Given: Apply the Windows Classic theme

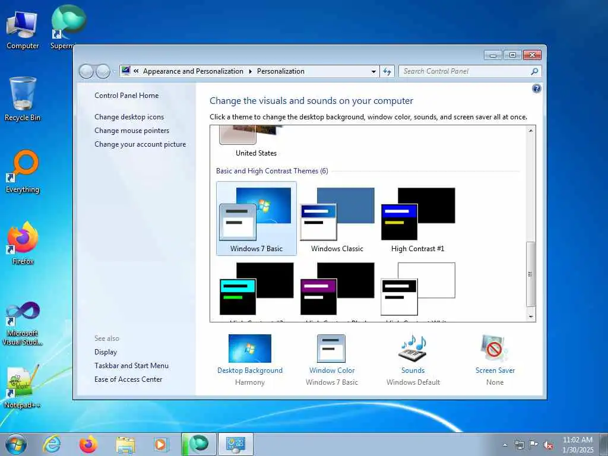Looking at the screenshot, I should (337, 218).
